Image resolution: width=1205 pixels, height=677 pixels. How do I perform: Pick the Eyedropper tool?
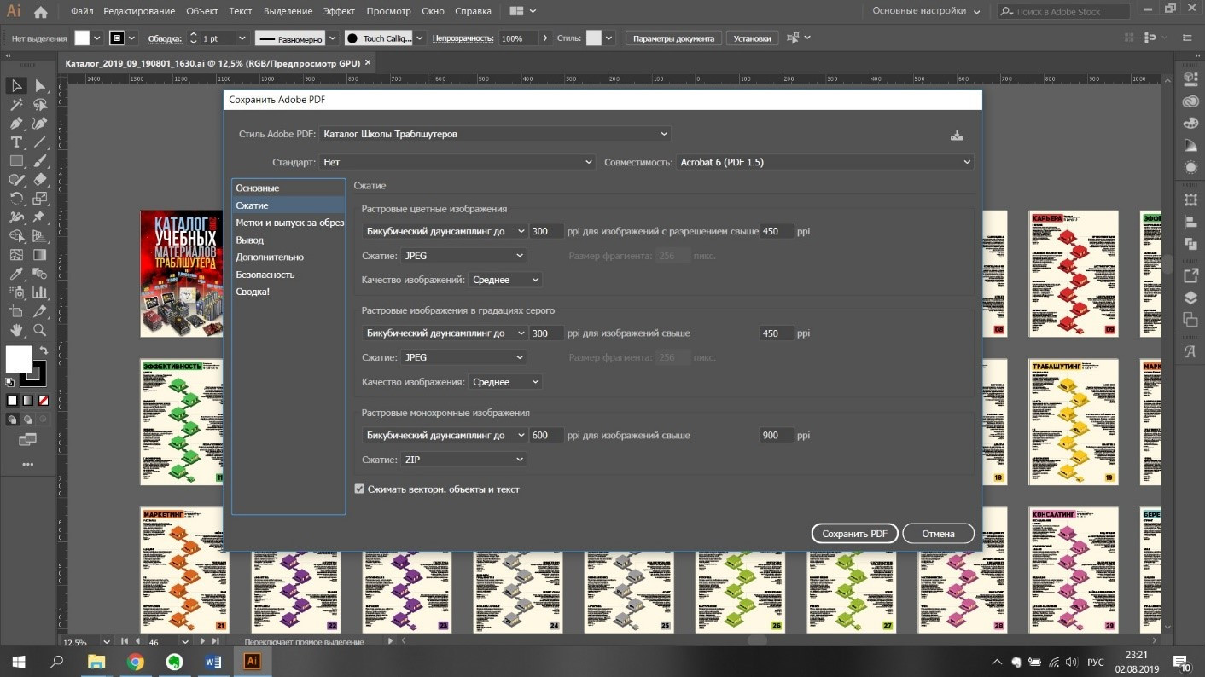pyautogui.click(x=16, y=274)
